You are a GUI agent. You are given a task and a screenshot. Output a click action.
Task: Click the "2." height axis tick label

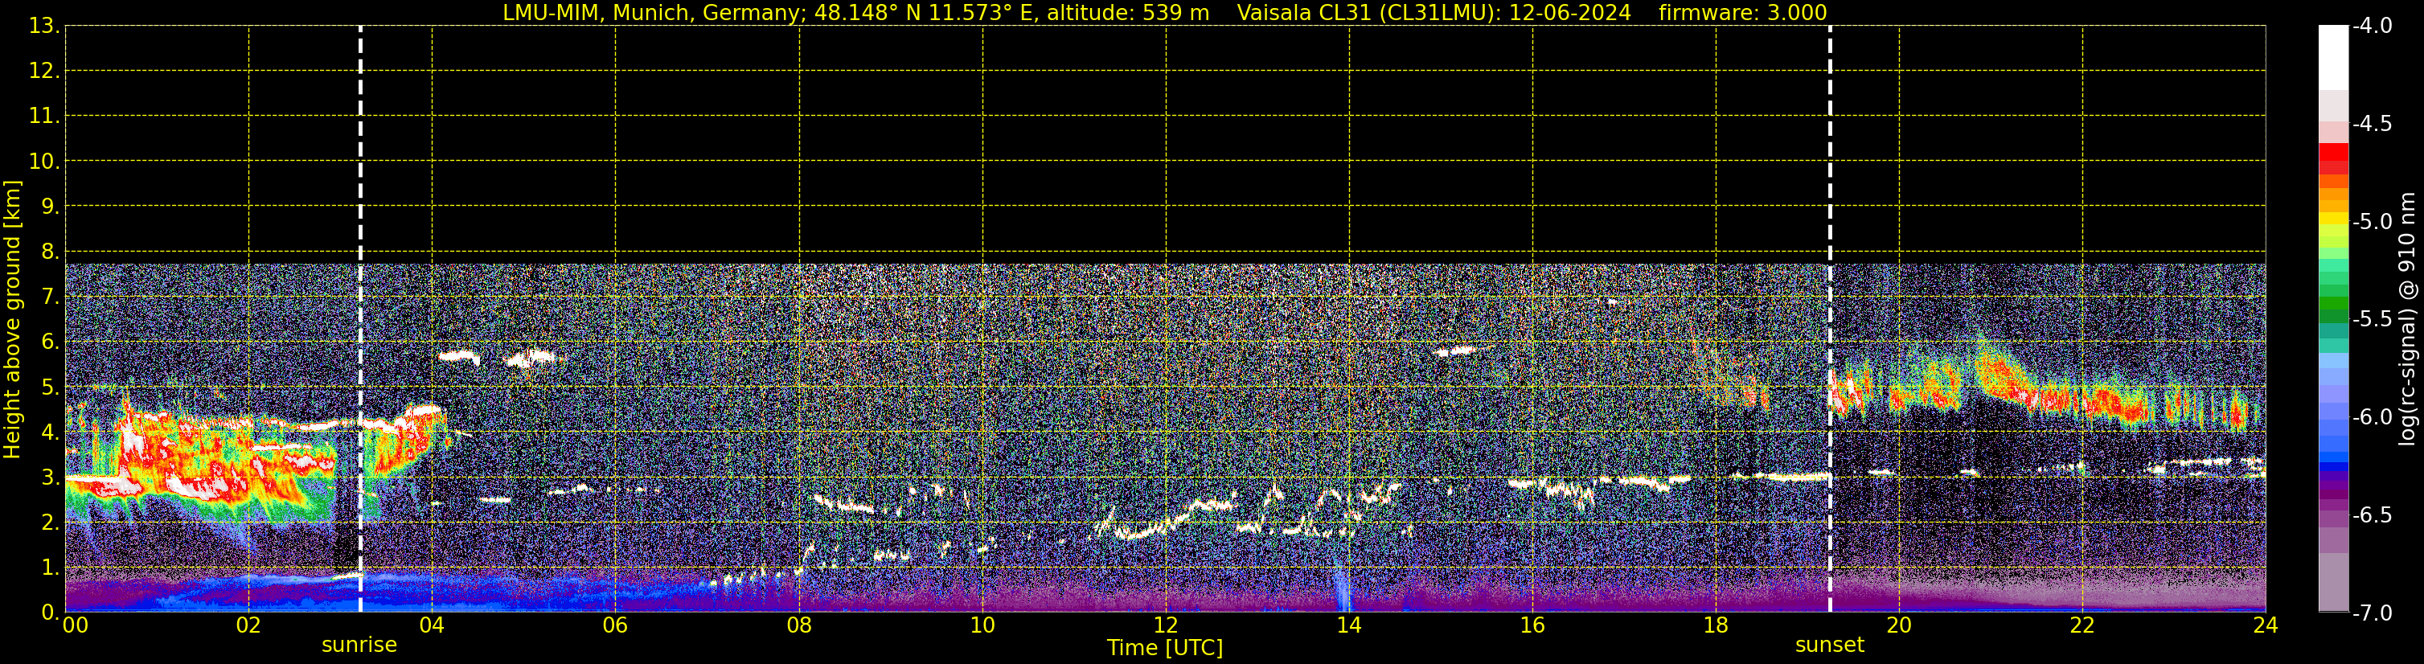click(x=50, y=523)
